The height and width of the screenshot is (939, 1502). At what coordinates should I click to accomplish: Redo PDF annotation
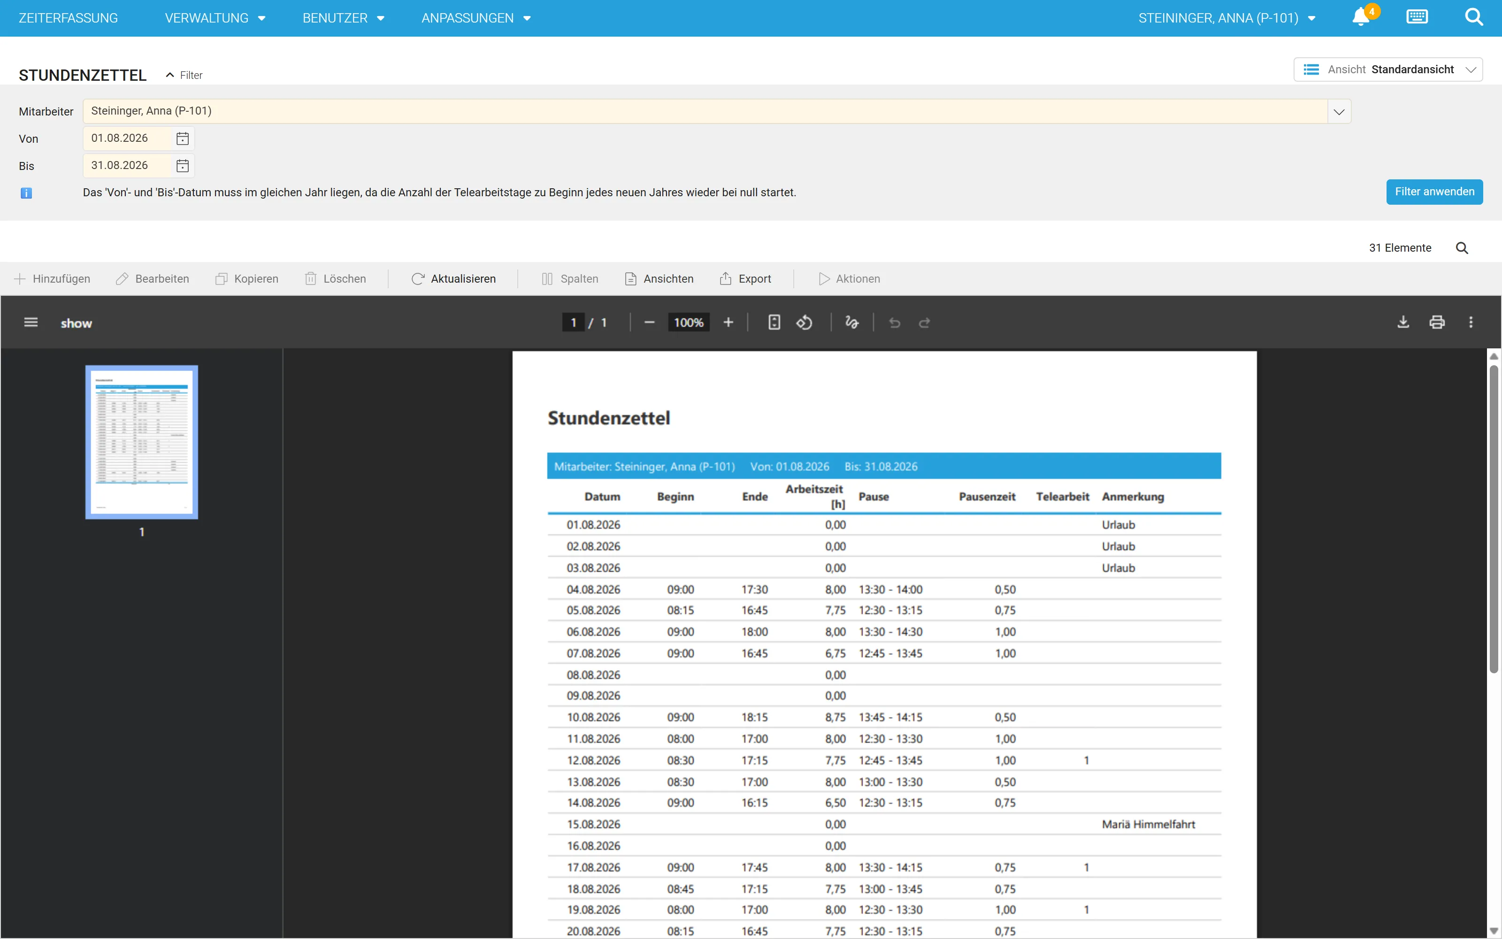coord(924,323)
